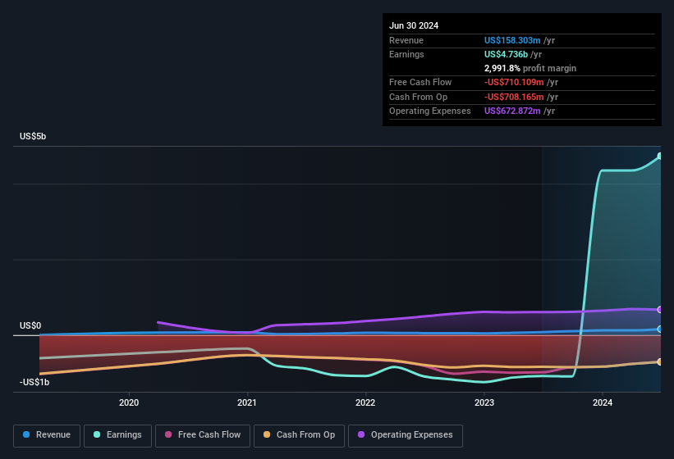
Task: Click the US$5b y-axis label
Action: point(33,136)
